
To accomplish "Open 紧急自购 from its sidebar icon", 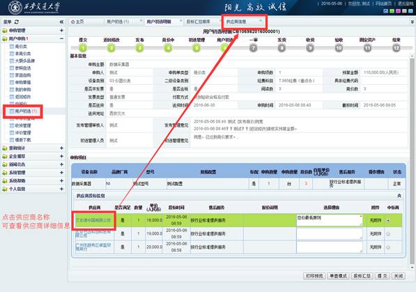I will click(x=12, y=75).
